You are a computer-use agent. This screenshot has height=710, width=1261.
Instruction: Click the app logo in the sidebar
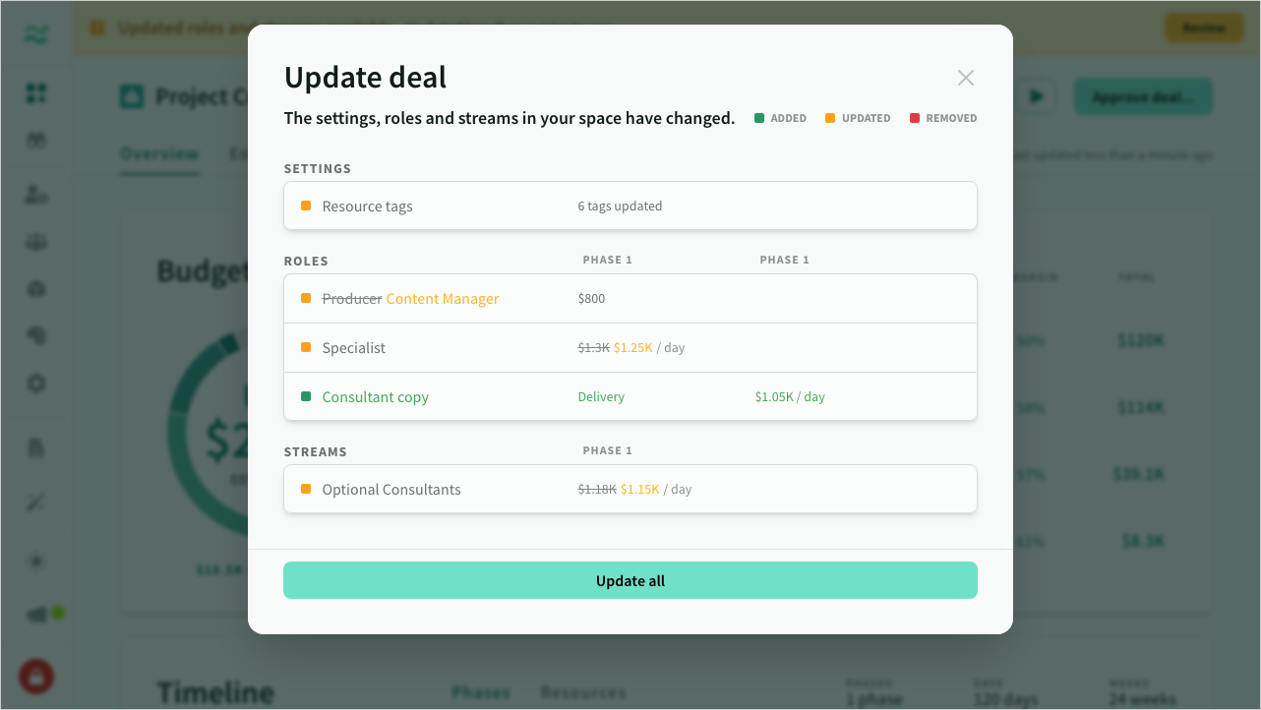[x=36, y=35]
